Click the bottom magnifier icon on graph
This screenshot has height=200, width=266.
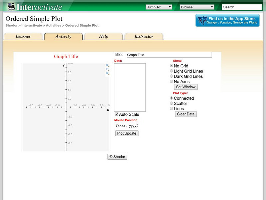click(107, 74)
